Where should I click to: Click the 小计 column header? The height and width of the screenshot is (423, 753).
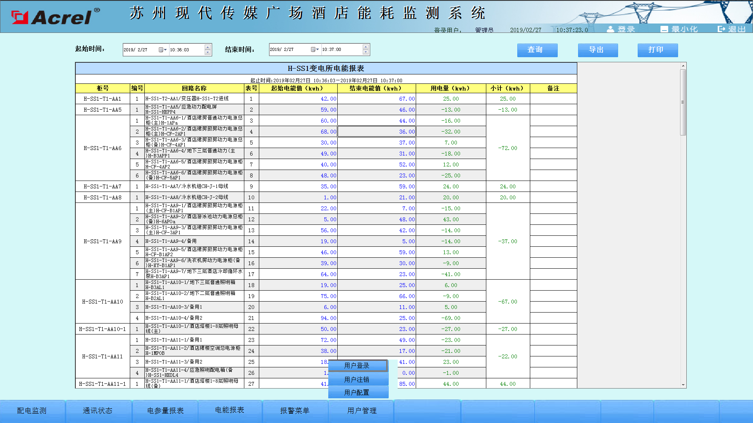[x=508, y=89]
